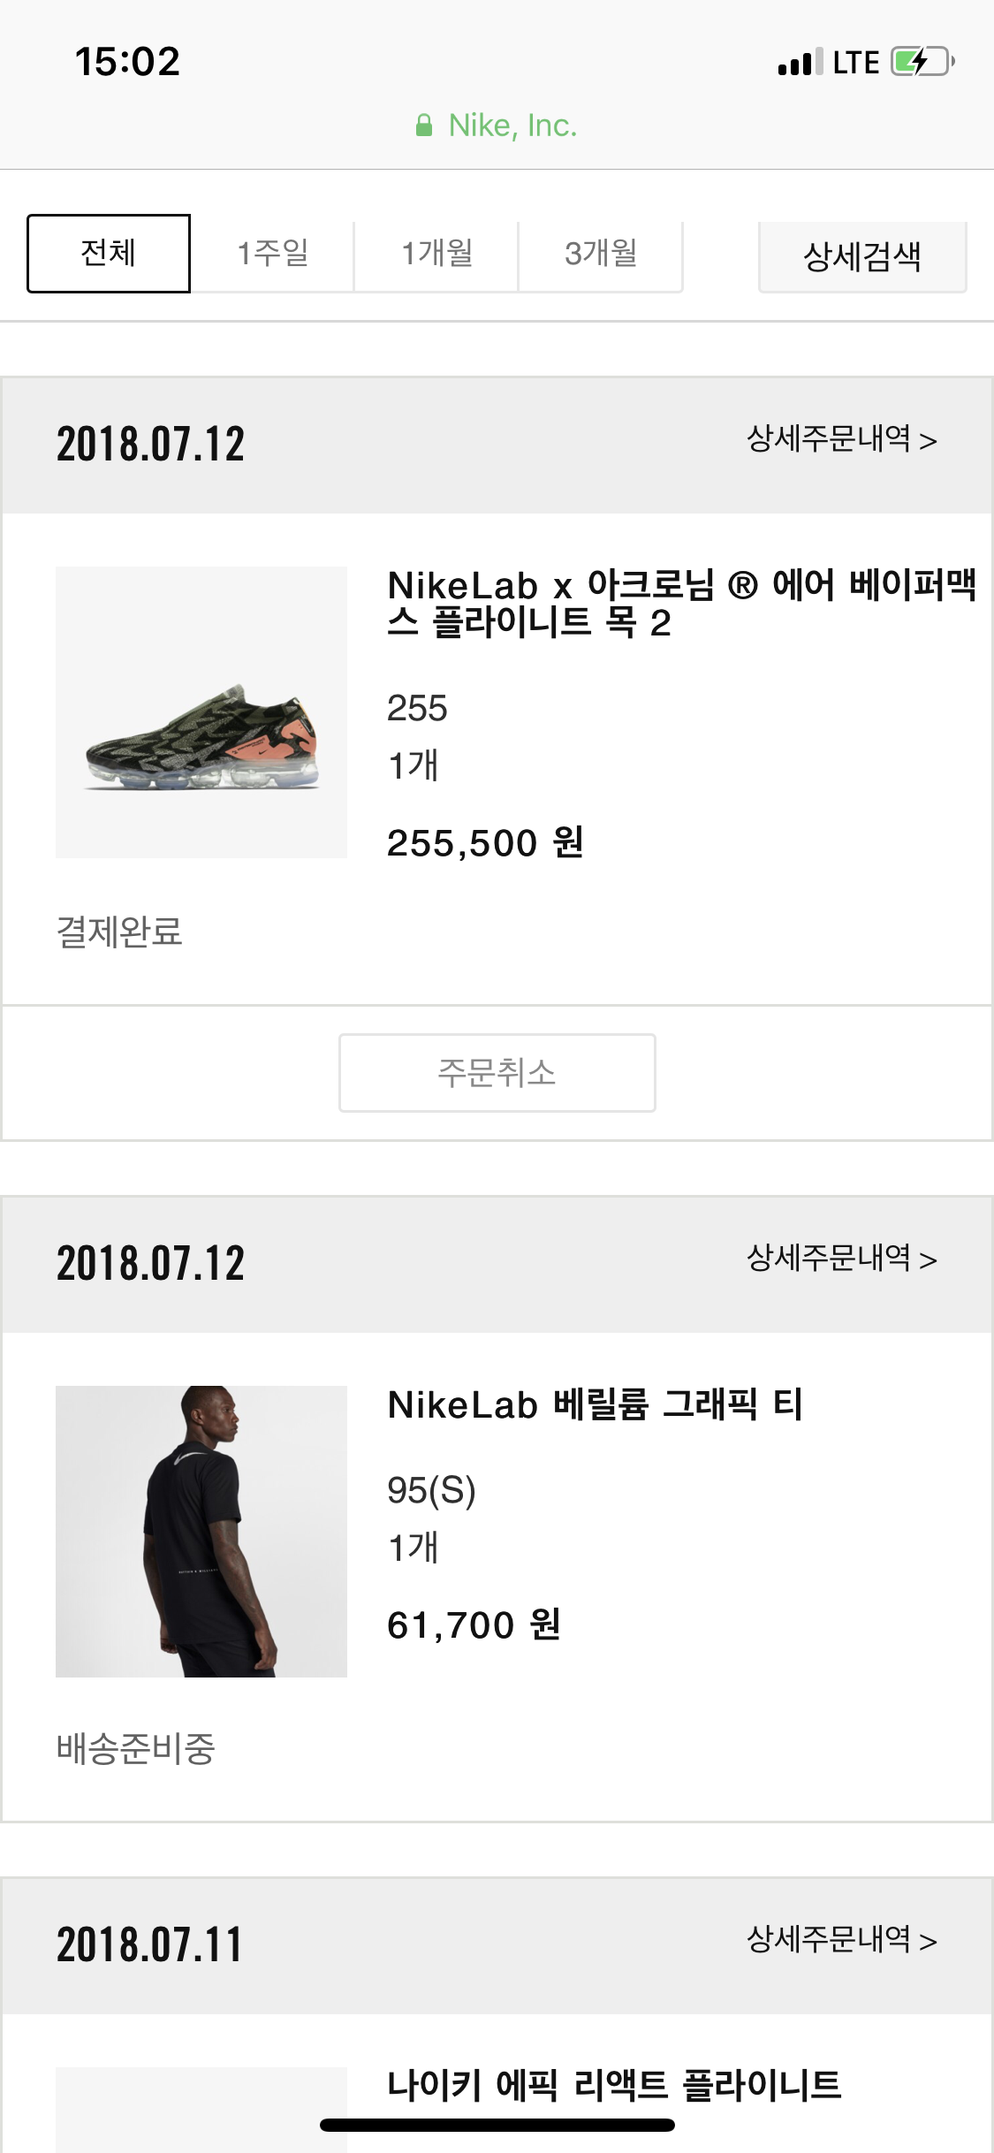The image size is (994, 2153).
Task: Tap the green lock icon beside Nike, Inc.
Action: (424, 126)
